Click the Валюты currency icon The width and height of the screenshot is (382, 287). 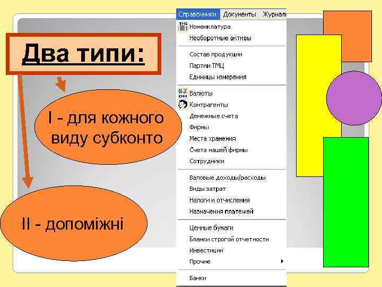click(183, 93)
